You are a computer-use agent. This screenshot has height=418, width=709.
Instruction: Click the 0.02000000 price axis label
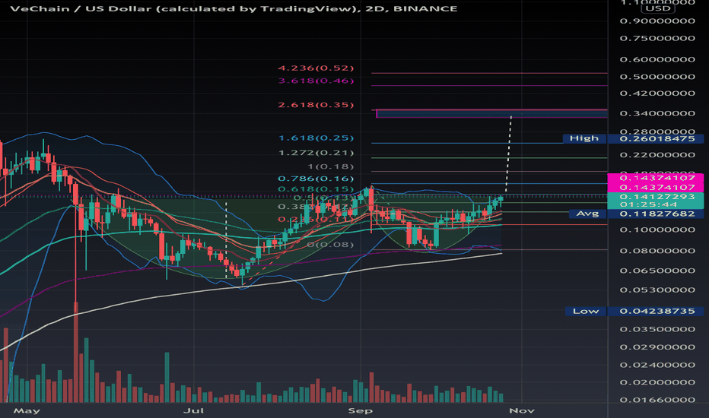657,382
